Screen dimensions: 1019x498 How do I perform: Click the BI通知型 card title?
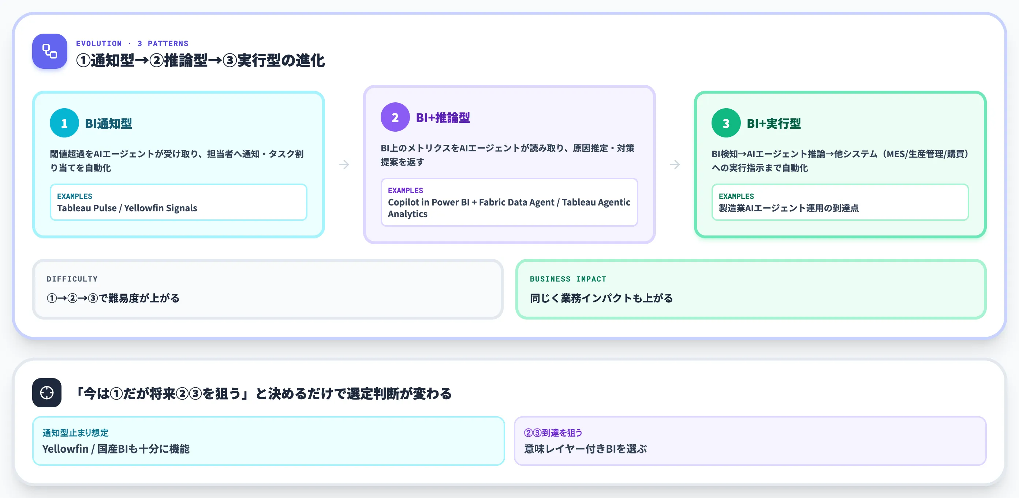pos(108,123)
